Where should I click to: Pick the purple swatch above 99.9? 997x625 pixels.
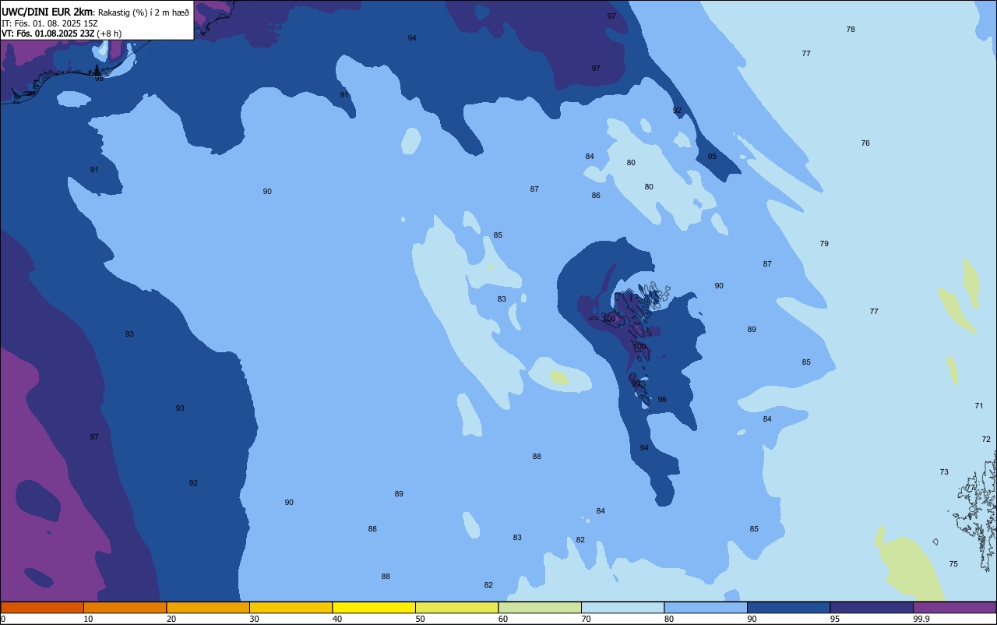tap(954, 607)
